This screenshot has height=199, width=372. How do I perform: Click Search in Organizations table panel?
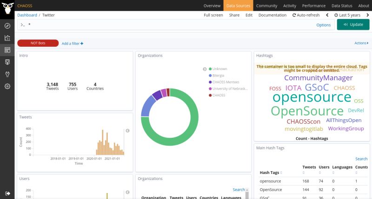(239, 190)
